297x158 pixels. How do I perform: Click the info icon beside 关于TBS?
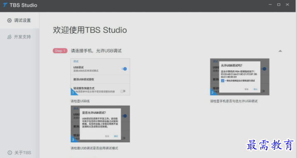(9, 153)
